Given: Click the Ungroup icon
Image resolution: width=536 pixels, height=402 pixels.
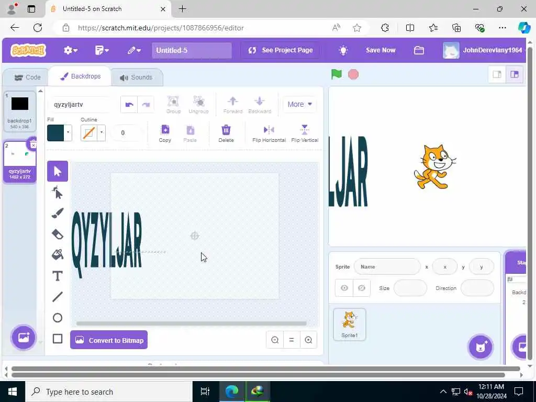Looking at the screenshot, I should 198,105.
